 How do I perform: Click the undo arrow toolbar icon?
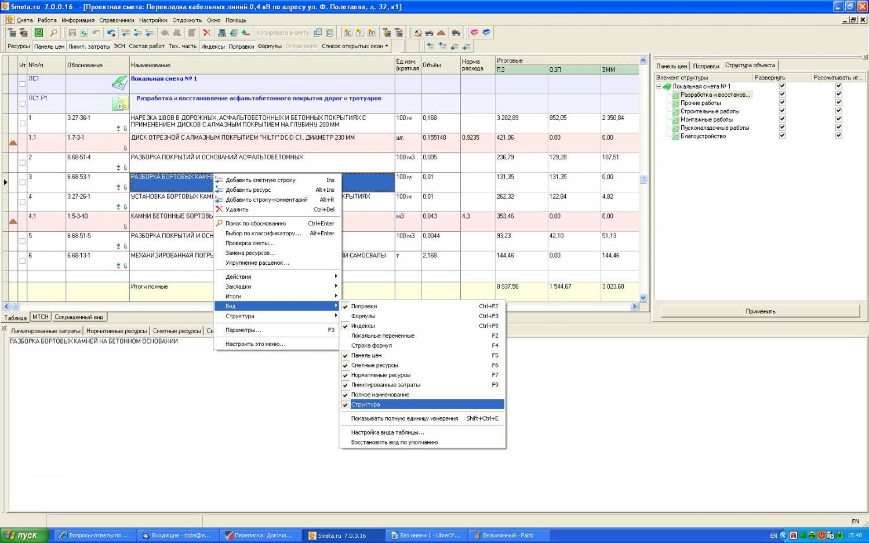coord(96,33)
